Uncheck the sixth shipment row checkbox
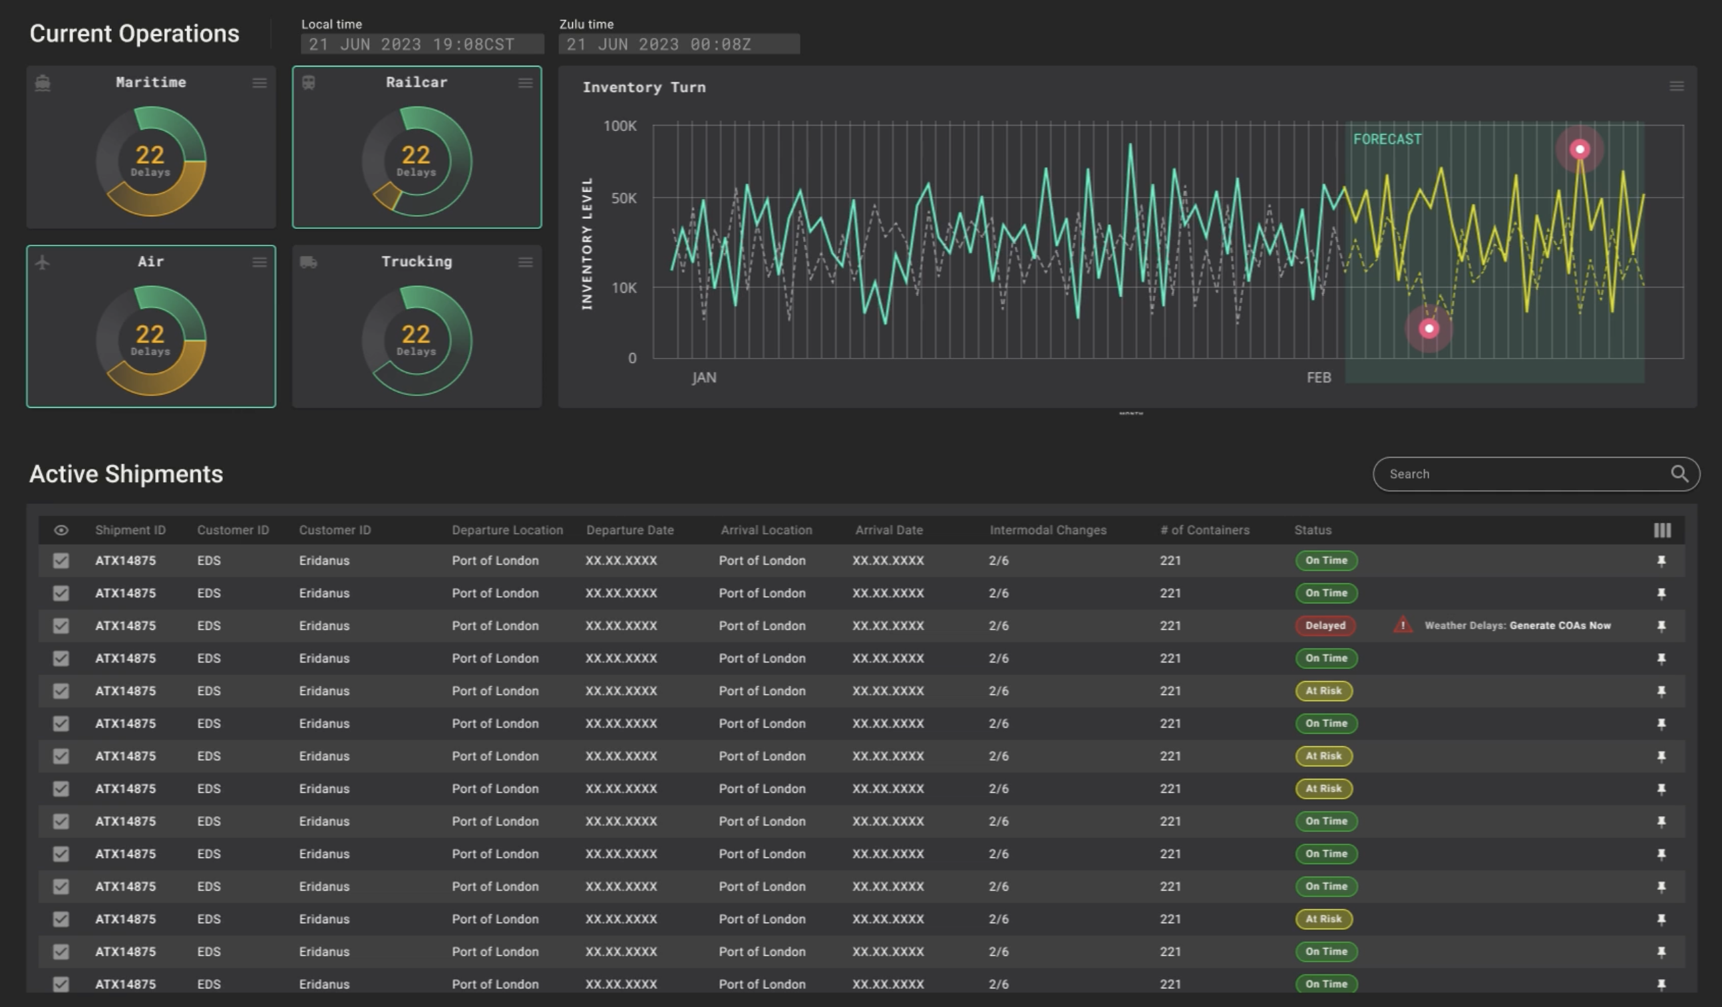This screenshot has width=1722, height=1007. click(x=61, y=724)
